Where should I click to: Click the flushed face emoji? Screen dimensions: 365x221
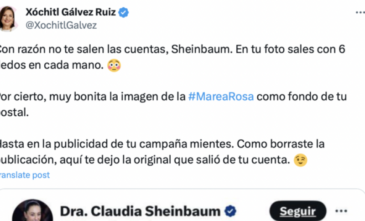114,65
